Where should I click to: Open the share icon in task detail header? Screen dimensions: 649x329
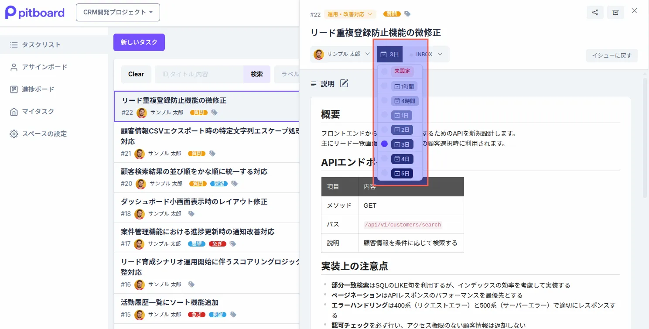595,12
